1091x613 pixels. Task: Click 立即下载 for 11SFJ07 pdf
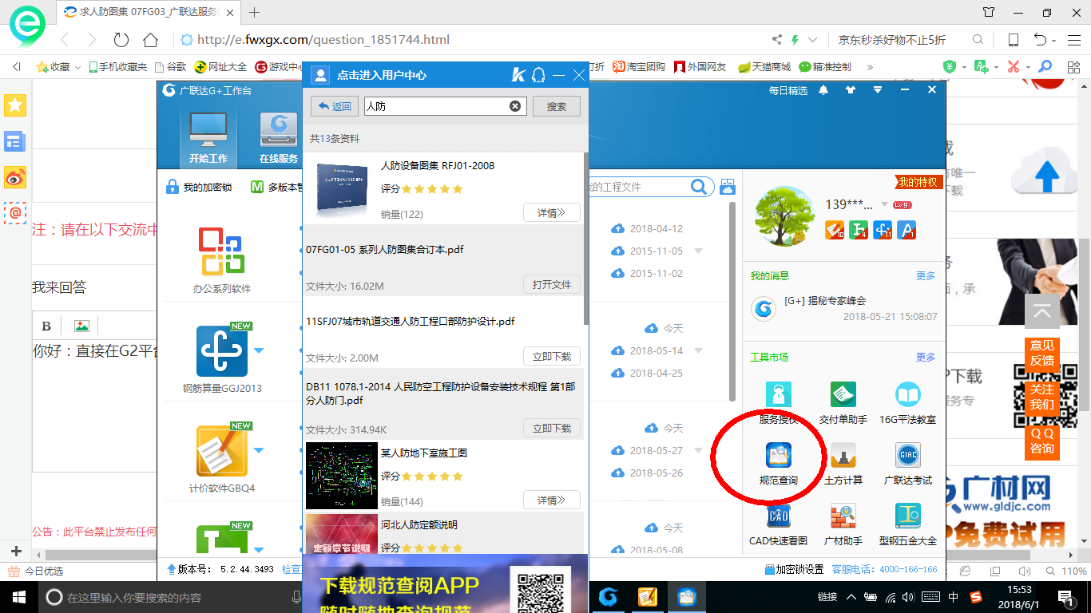click(552, 357)
